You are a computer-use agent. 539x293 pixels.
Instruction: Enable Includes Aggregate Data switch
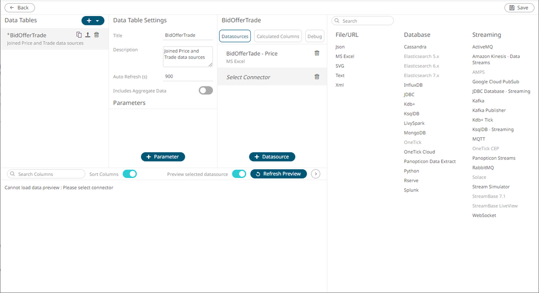206,91
